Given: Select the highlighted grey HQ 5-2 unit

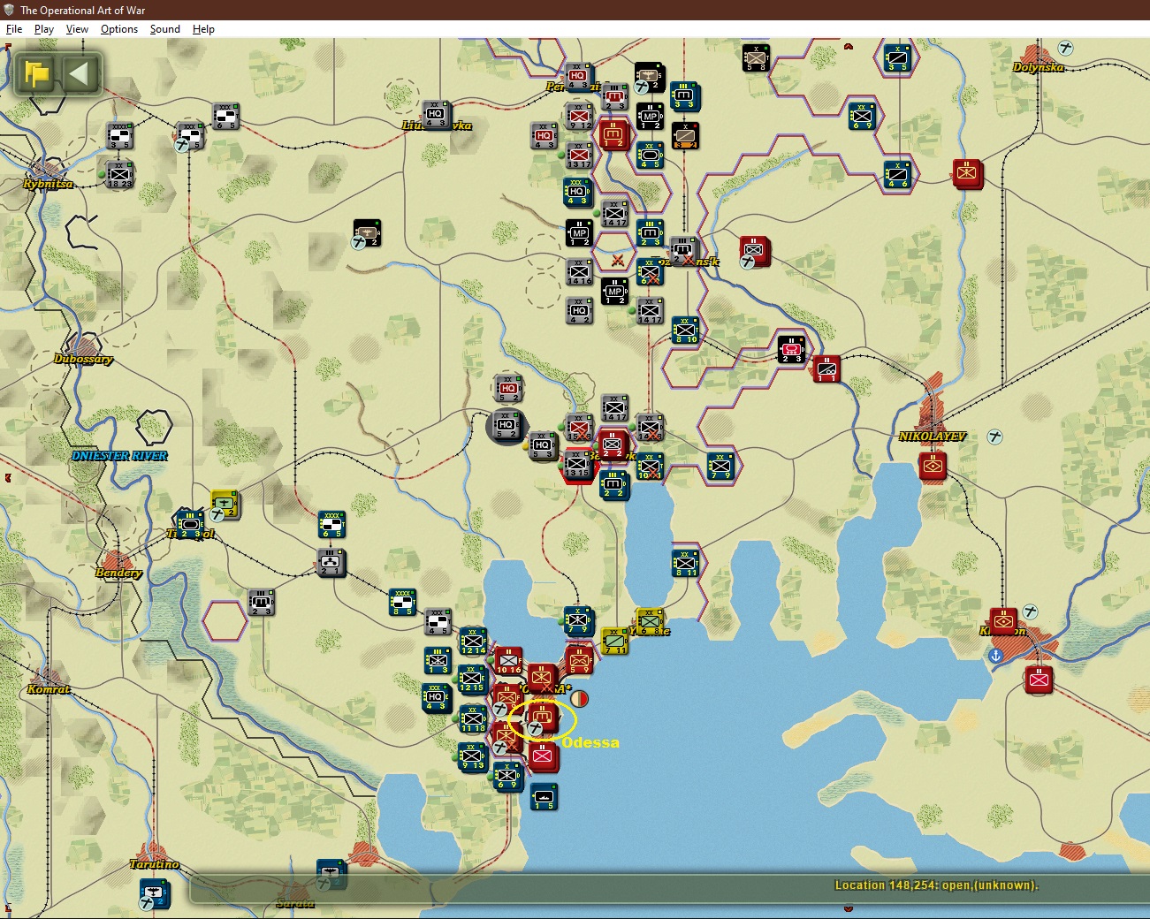Looking at the screenshot, I should point(506,428).
